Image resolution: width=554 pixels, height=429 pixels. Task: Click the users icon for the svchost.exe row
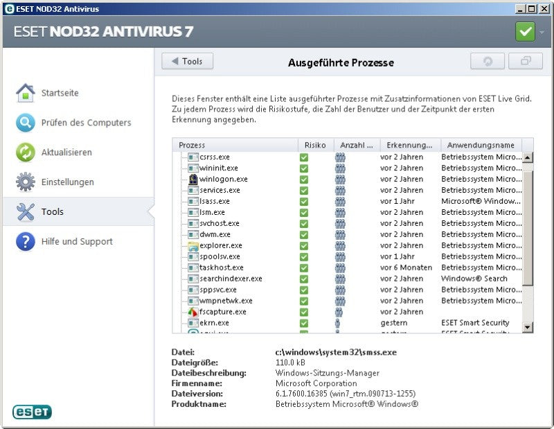pyautogui.click(x=340, y=224)
